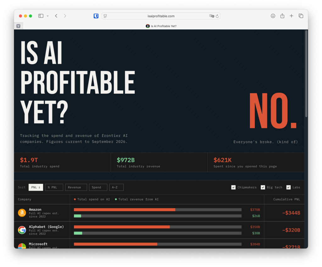Click the $972B total industry revenue
Screen dimensions: 322x267
tap(126, 160)
